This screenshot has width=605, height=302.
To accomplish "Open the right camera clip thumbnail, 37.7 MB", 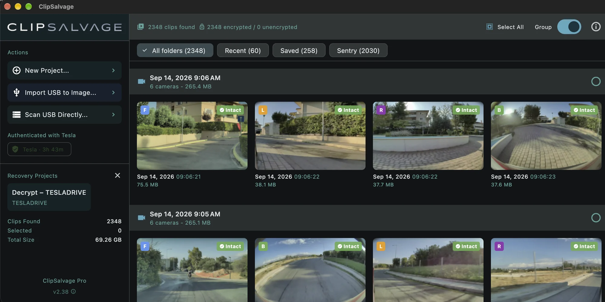I will (428, 136).
